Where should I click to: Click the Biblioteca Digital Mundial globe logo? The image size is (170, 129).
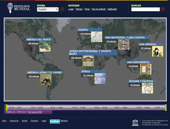pyautogui.click(x=10, y=8)
